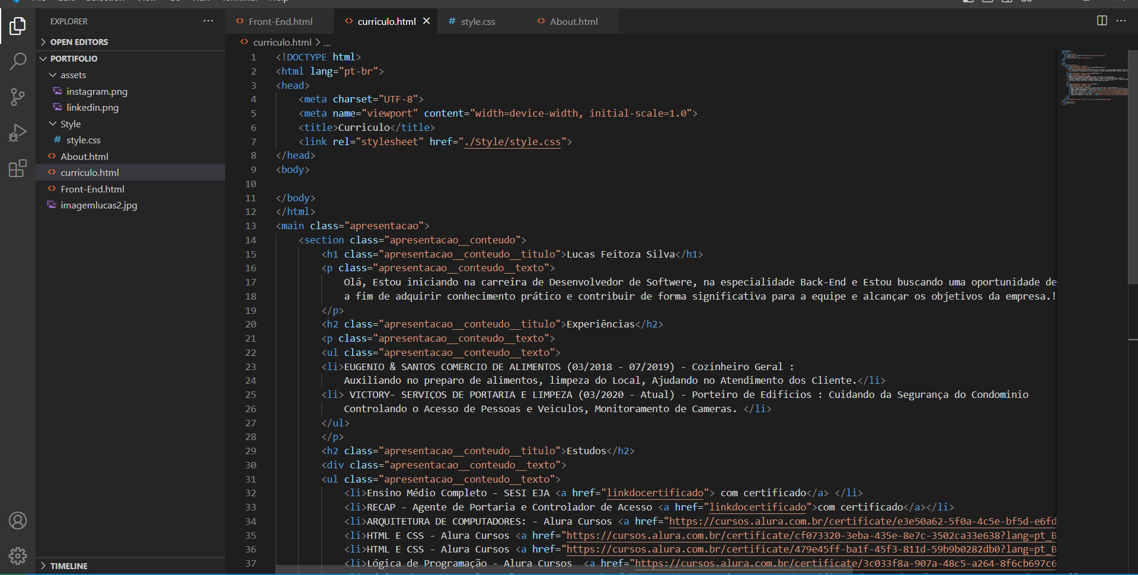1138x575 pixels.
Task: Open the Source Control view
Action: click(x=18, y=97)
